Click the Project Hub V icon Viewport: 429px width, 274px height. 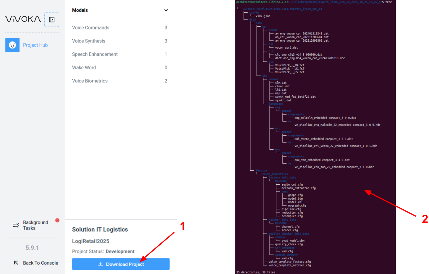[12, 45]
